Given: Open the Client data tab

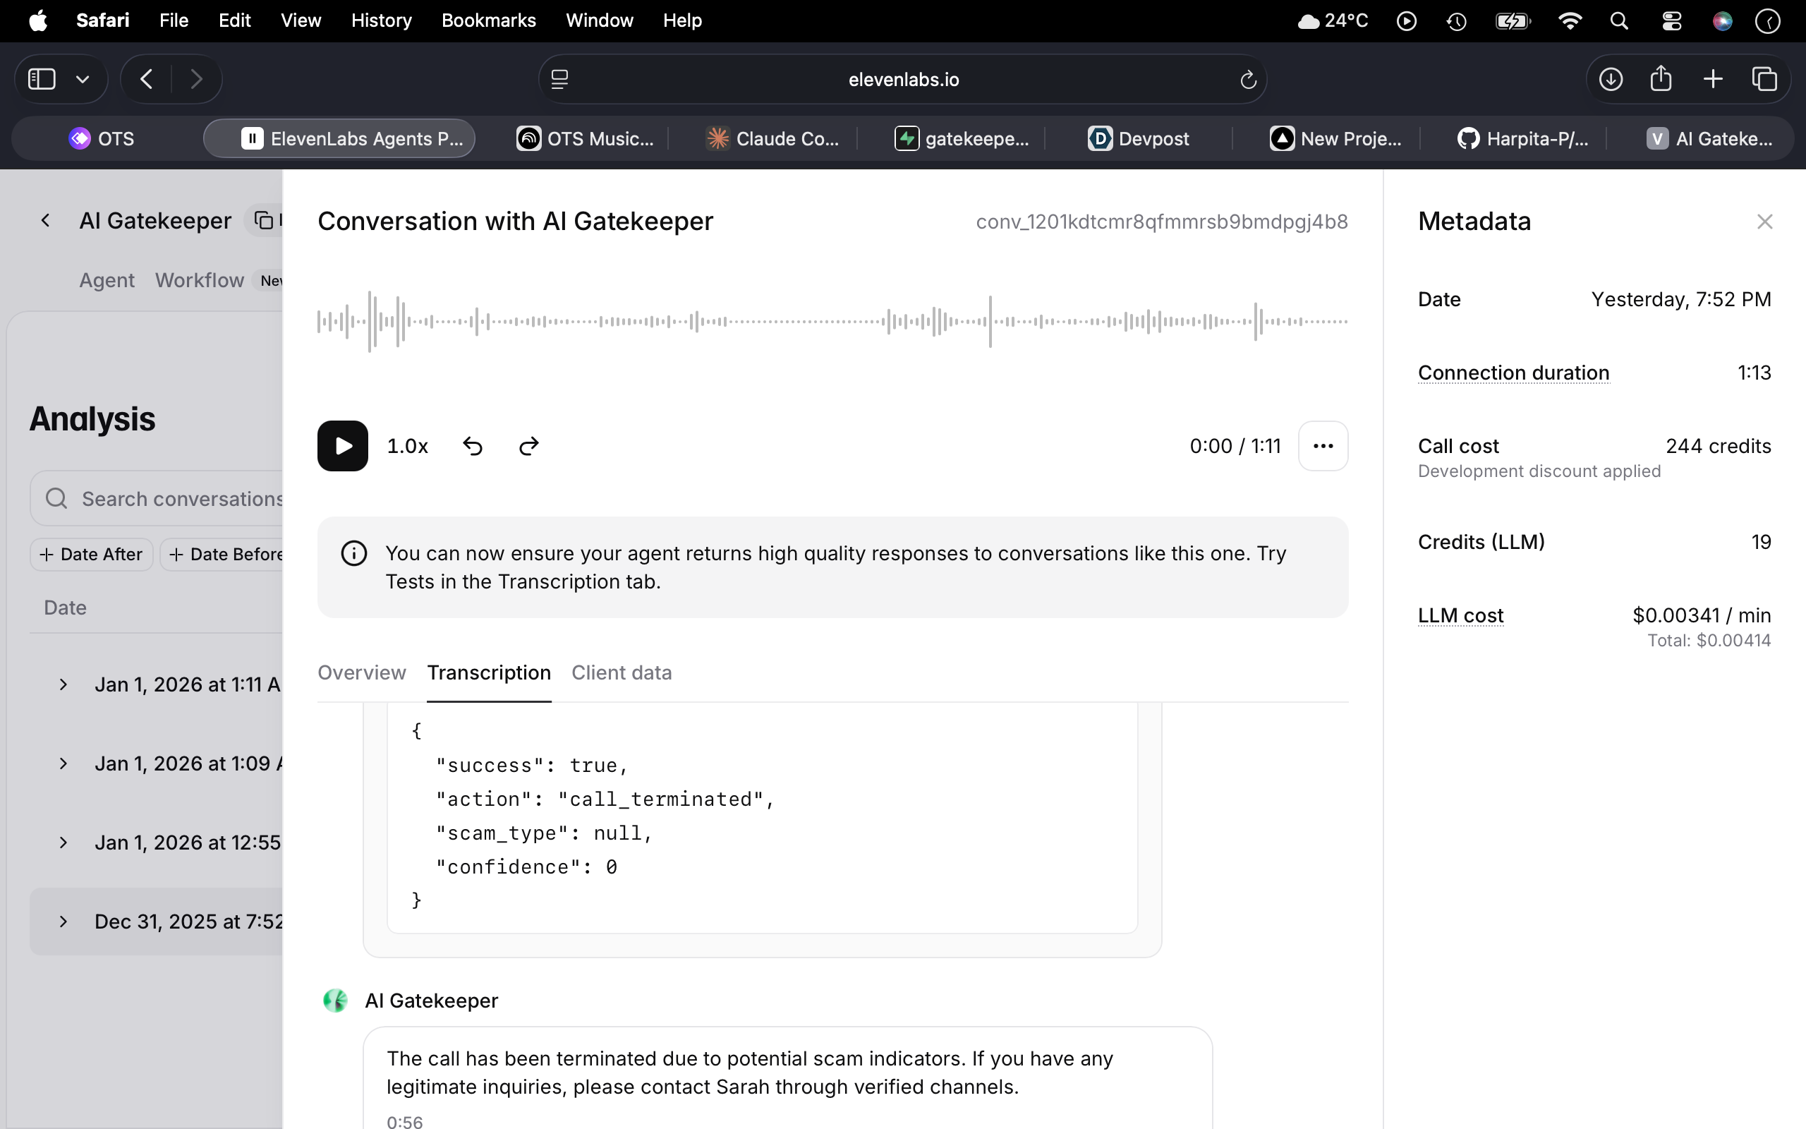Looking at the screenshot, I should 621,672.
